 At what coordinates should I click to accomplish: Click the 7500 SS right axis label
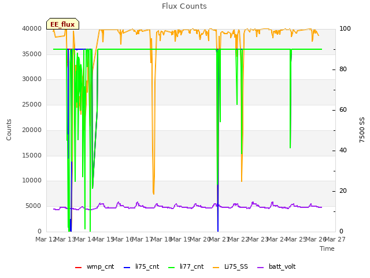tap(362, 130)
